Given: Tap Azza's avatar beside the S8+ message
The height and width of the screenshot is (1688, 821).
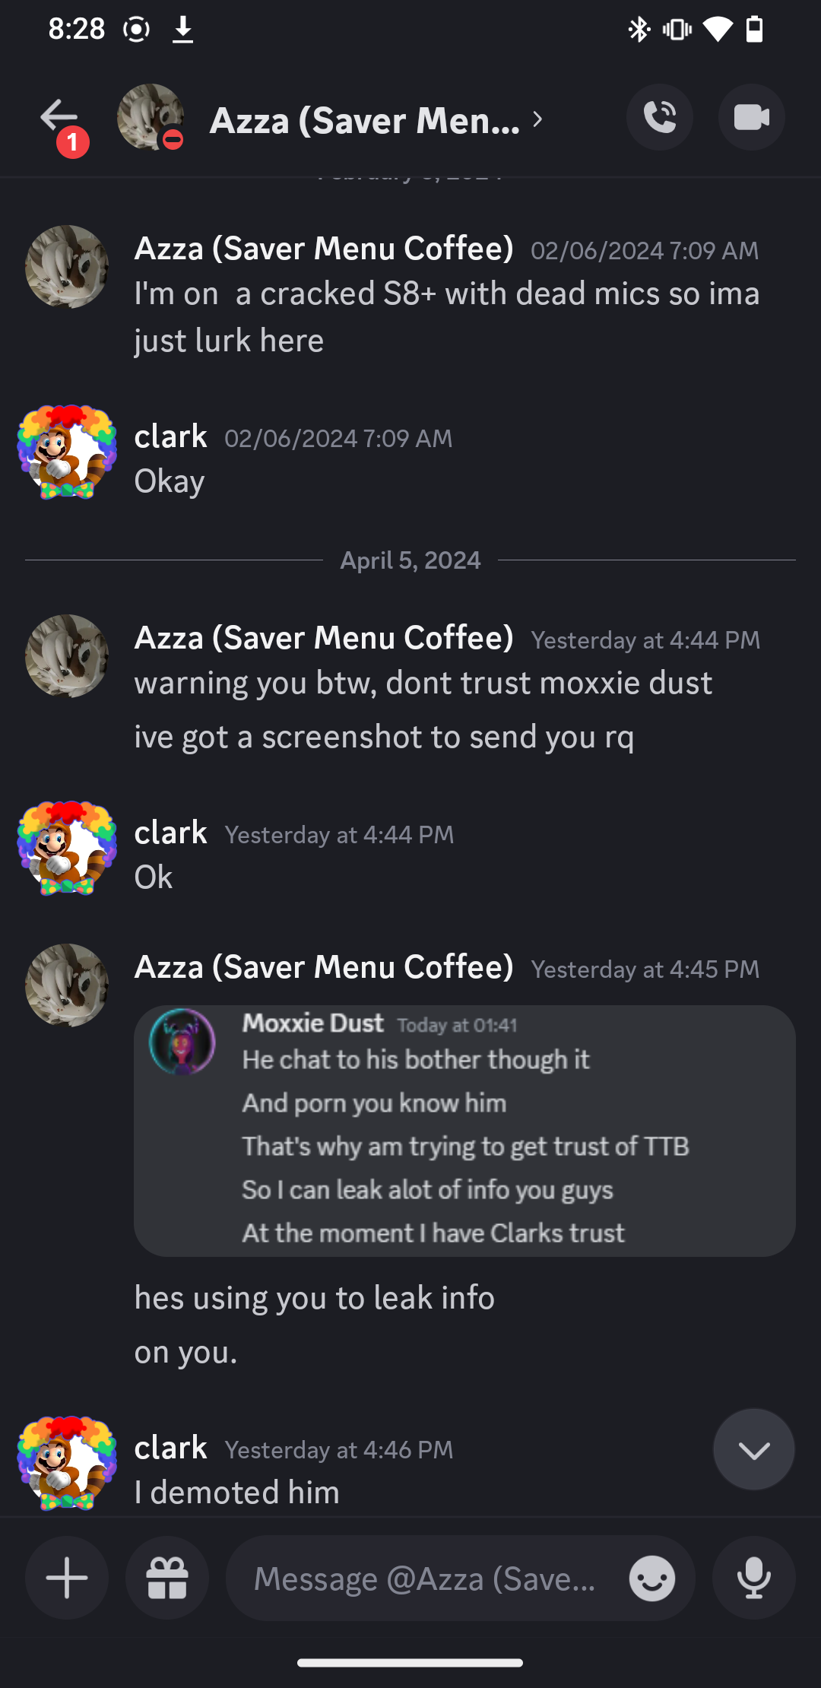Looking at the screenshot, I should [x=67, y=267].
